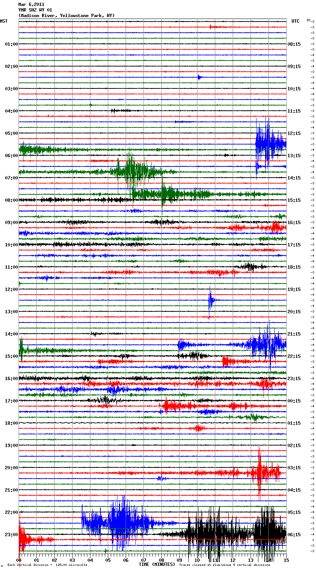Click the "20:15" UTC time label

(294, 312)
